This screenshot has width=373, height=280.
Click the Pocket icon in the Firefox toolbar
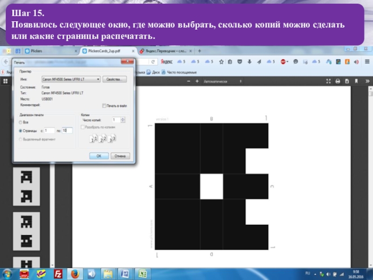click(240, 62)
